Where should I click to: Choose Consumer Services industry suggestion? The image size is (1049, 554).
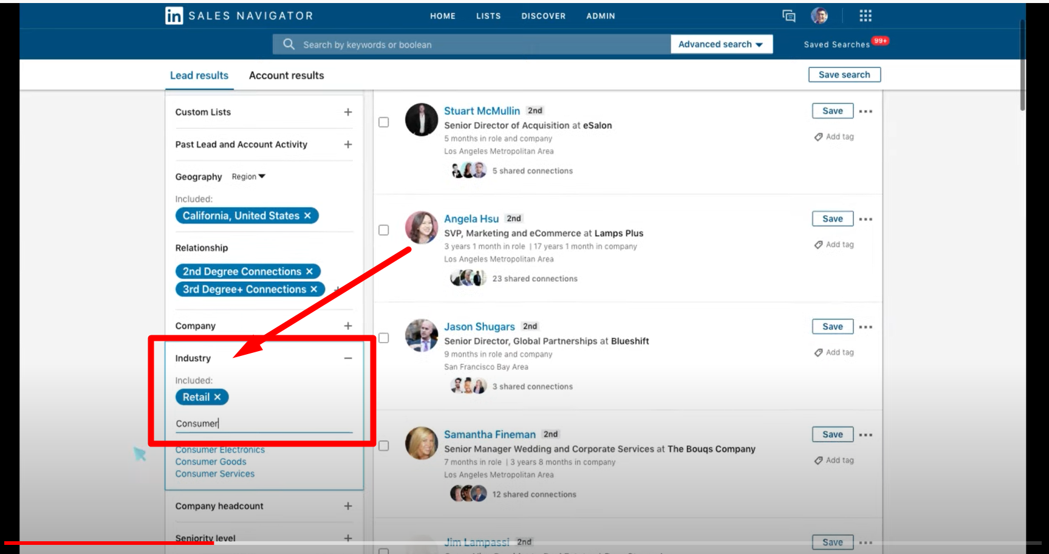pyautogui.click(x=215, y=474)
